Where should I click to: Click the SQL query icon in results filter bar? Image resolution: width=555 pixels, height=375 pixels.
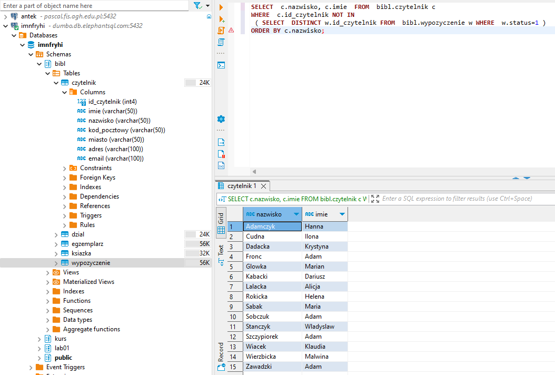click(x=222, y=199)
